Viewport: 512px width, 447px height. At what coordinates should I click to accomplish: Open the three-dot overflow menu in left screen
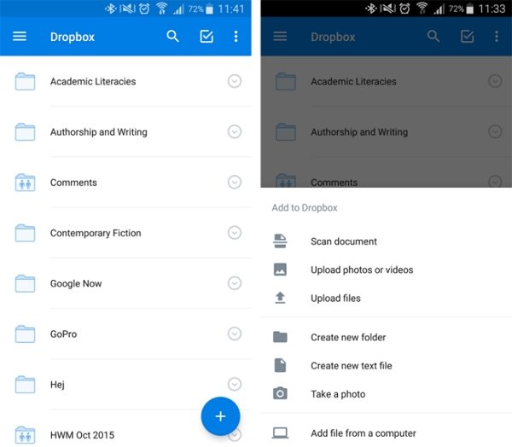[x=236, y=36]
